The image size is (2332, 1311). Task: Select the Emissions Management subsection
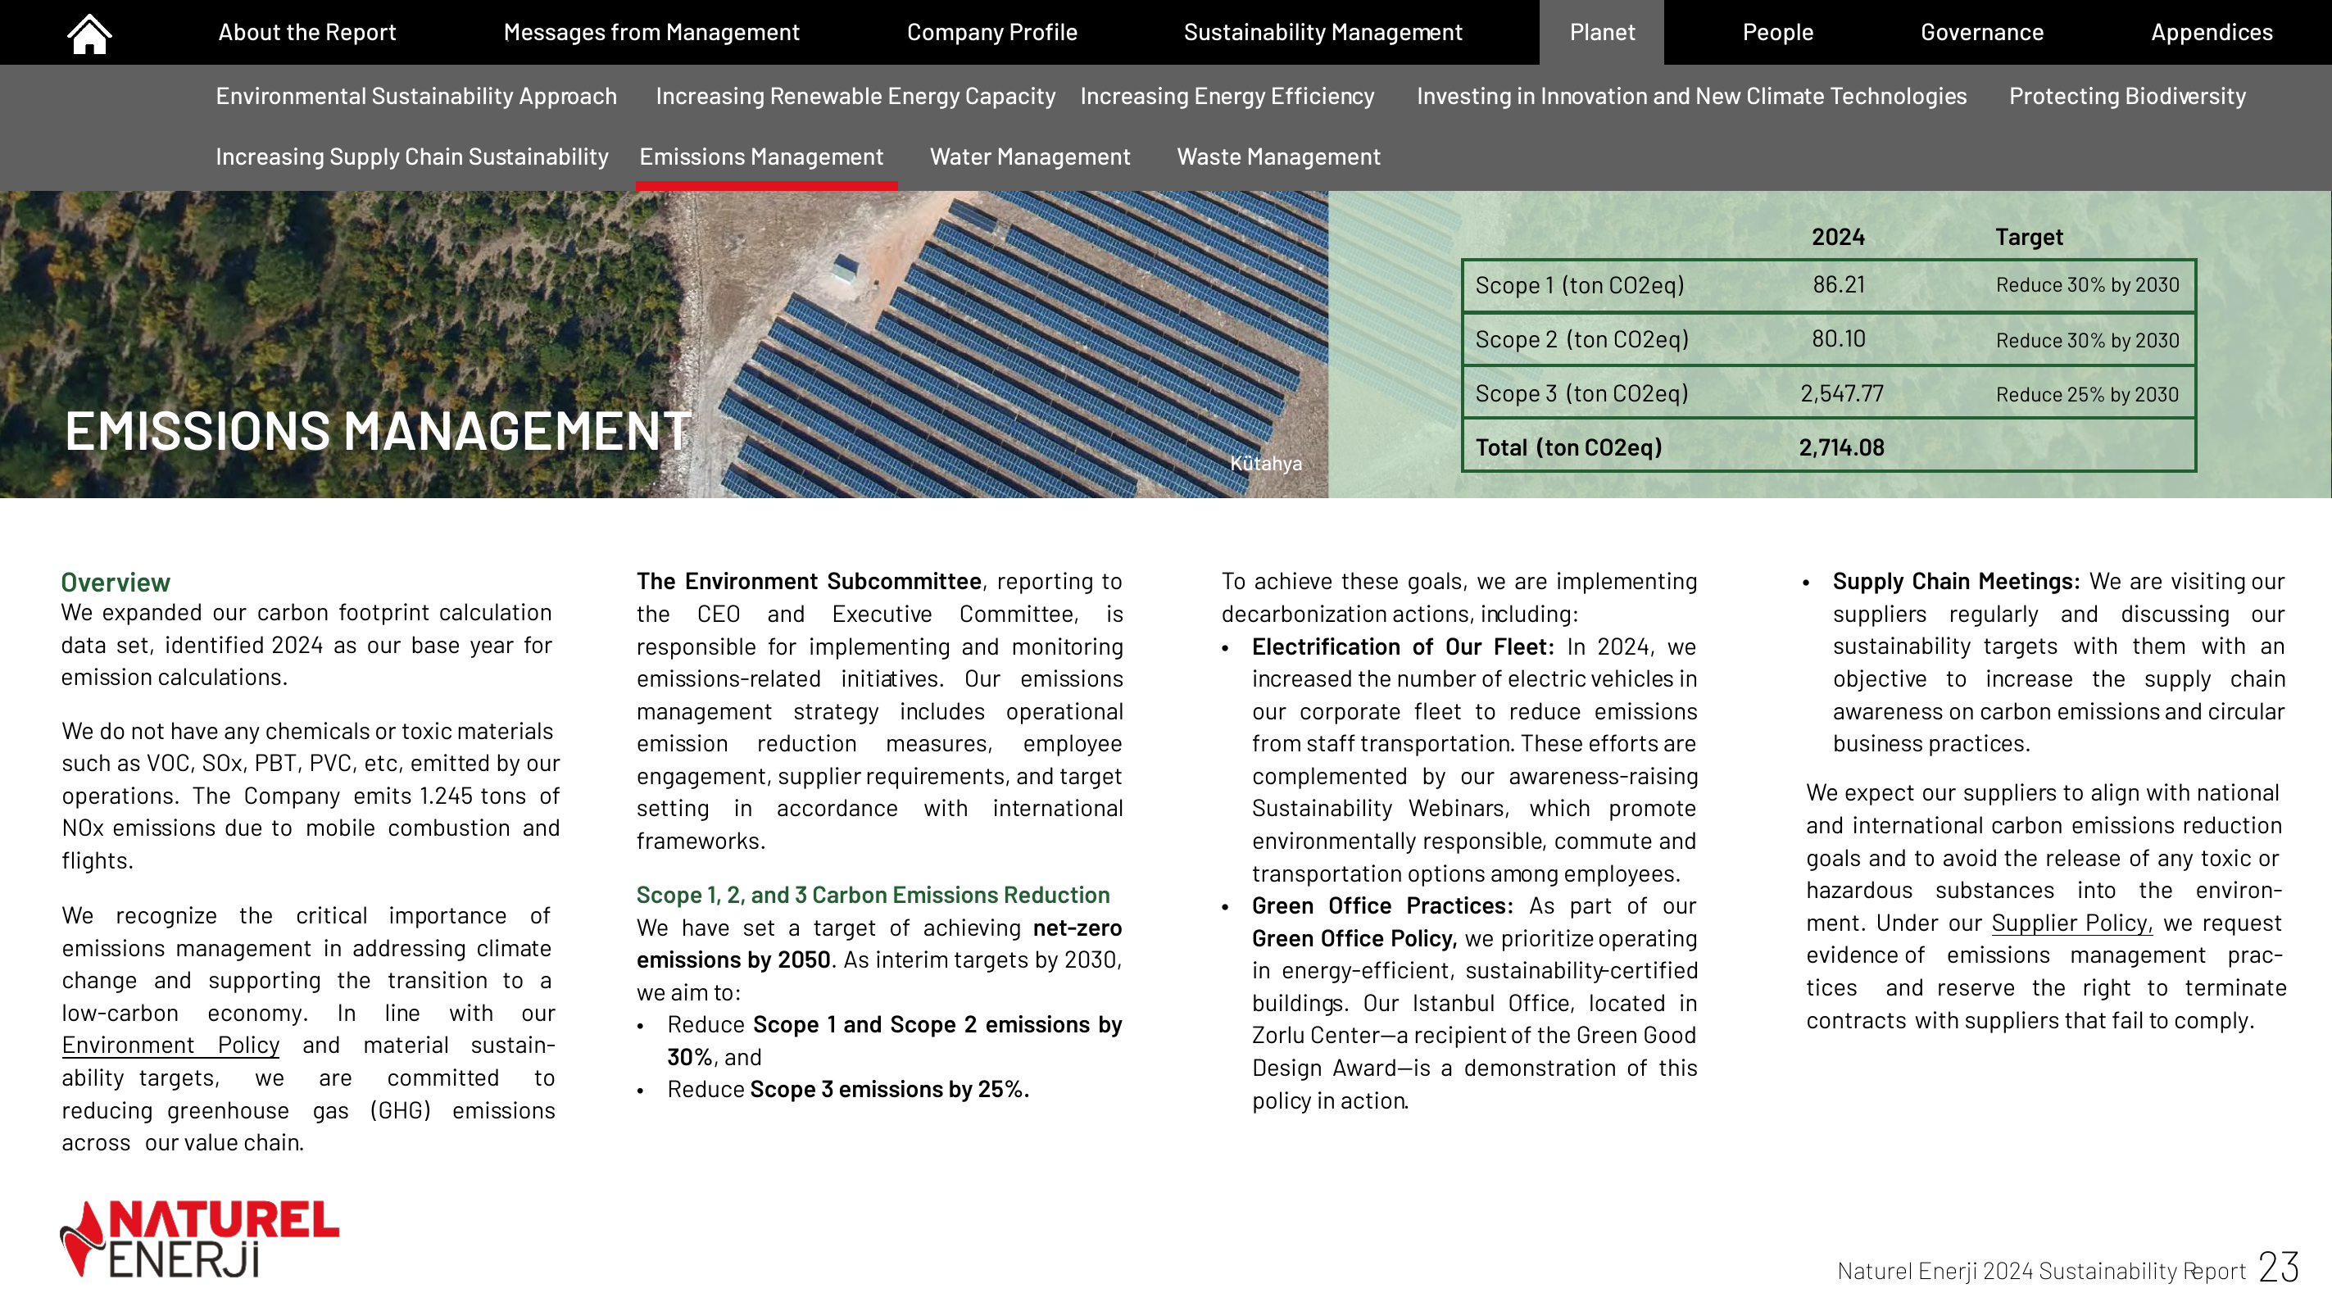coord(761,157)
